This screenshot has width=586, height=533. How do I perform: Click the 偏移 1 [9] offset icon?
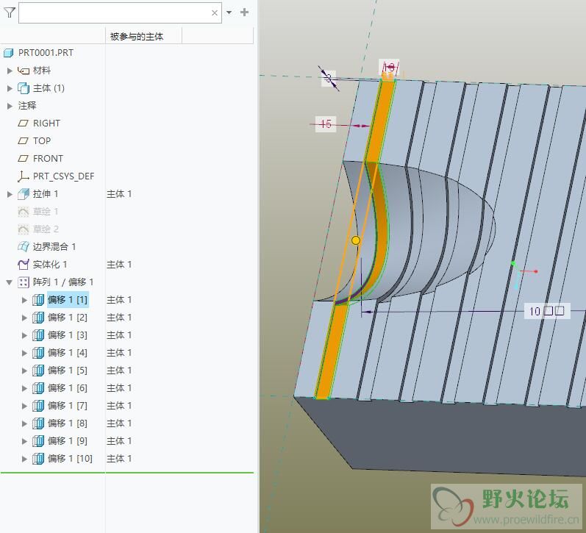pyautogui.click(x=38, y=440)
